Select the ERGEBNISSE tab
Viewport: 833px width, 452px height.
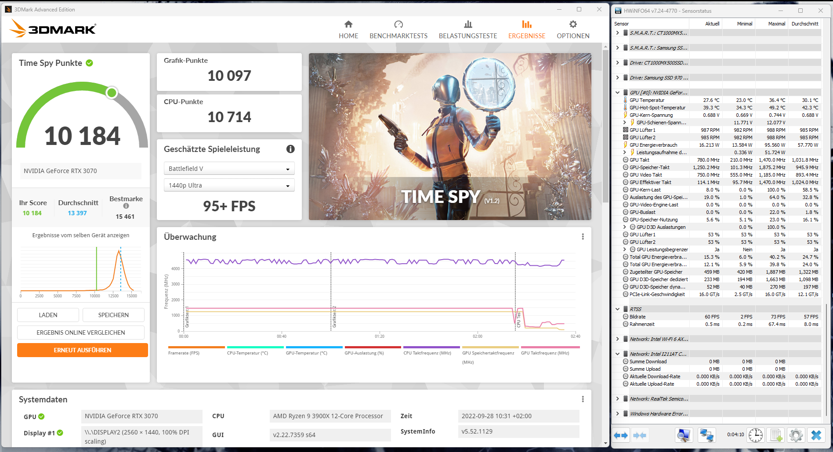pos(527,29)
